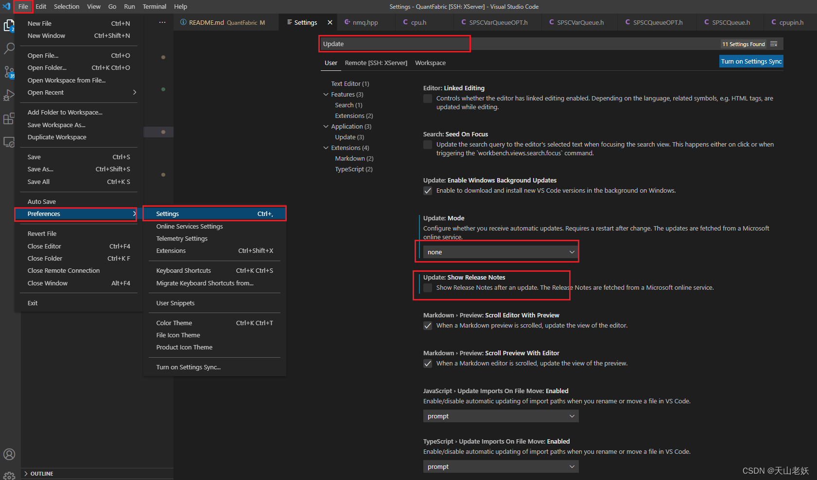
Task: Choose Open Folder... menu entry
Action: [79, 67]
